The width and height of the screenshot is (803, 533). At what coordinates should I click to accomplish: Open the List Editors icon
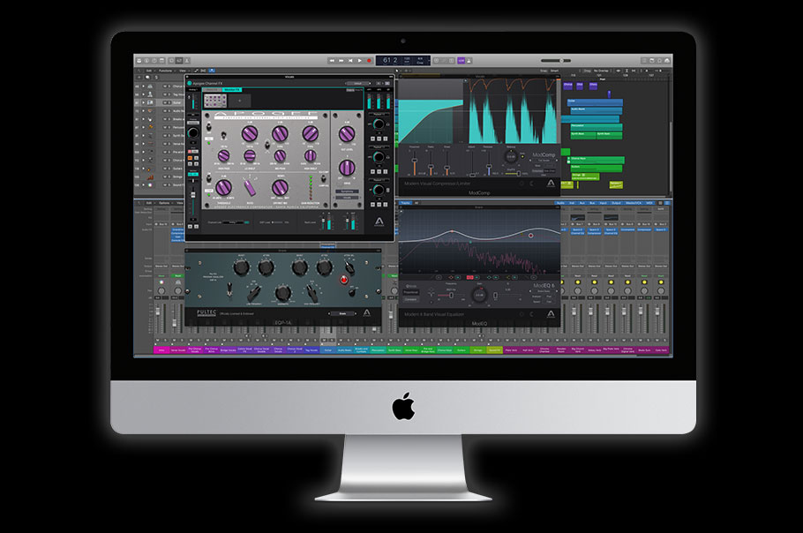(644, 60)
